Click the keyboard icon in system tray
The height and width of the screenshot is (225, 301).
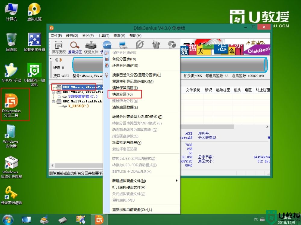(262, 219)
